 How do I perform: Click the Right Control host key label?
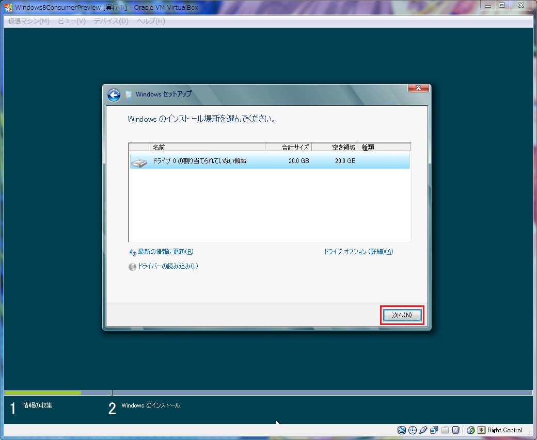click(505, 430)
